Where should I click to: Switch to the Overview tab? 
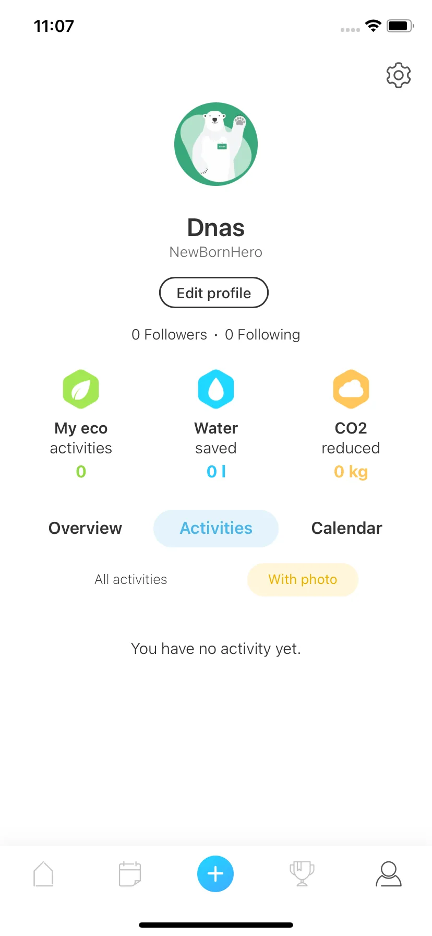[85, 528]
